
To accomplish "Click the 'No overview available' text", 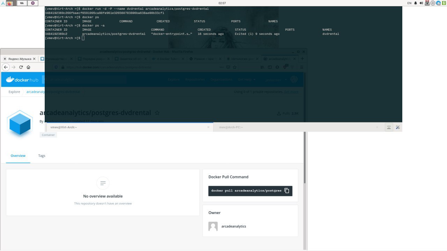I will tap(103, 196).
